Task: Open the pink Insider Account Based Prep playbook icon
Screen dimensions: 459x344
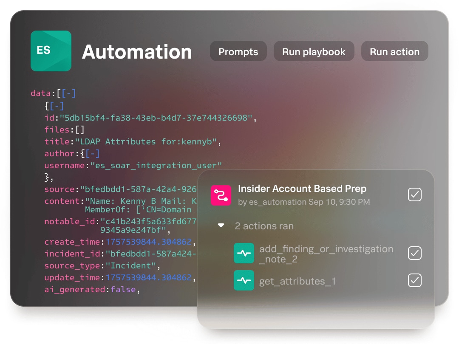Action: pos(221,195)
